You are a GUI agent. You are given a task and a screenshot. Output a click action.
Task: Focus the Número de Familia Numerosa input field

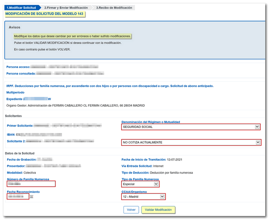click(31, 184)
